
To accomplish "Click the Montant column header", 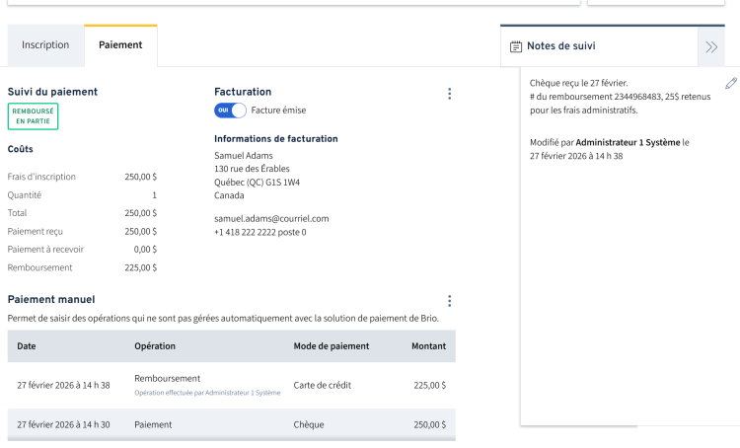I will coord(428,346).
